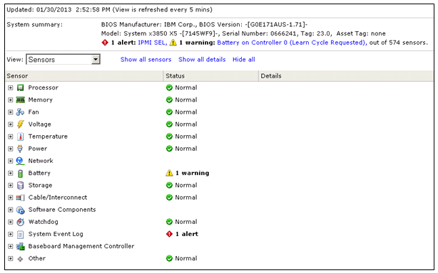Click the Sensor column header
Image resolution: width=438 pixels, height=273 pixels.
click(84, 76)
